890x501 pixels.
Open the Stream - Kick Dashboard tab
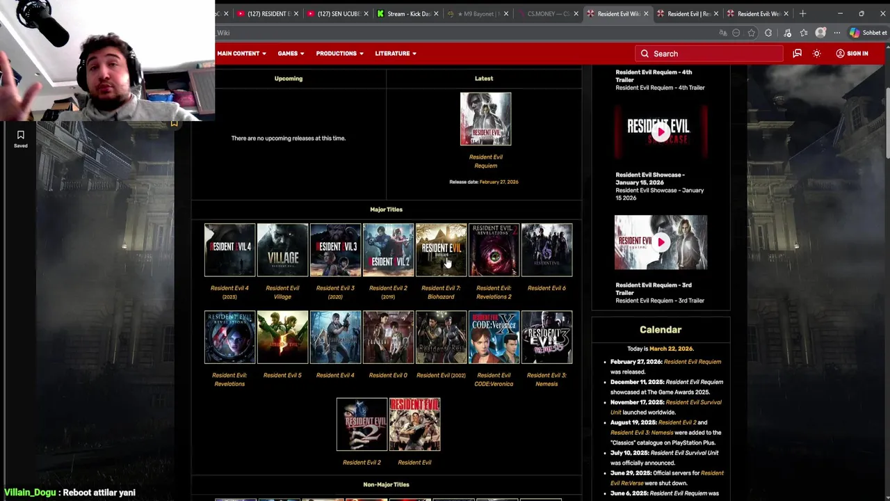click(408, 14)
